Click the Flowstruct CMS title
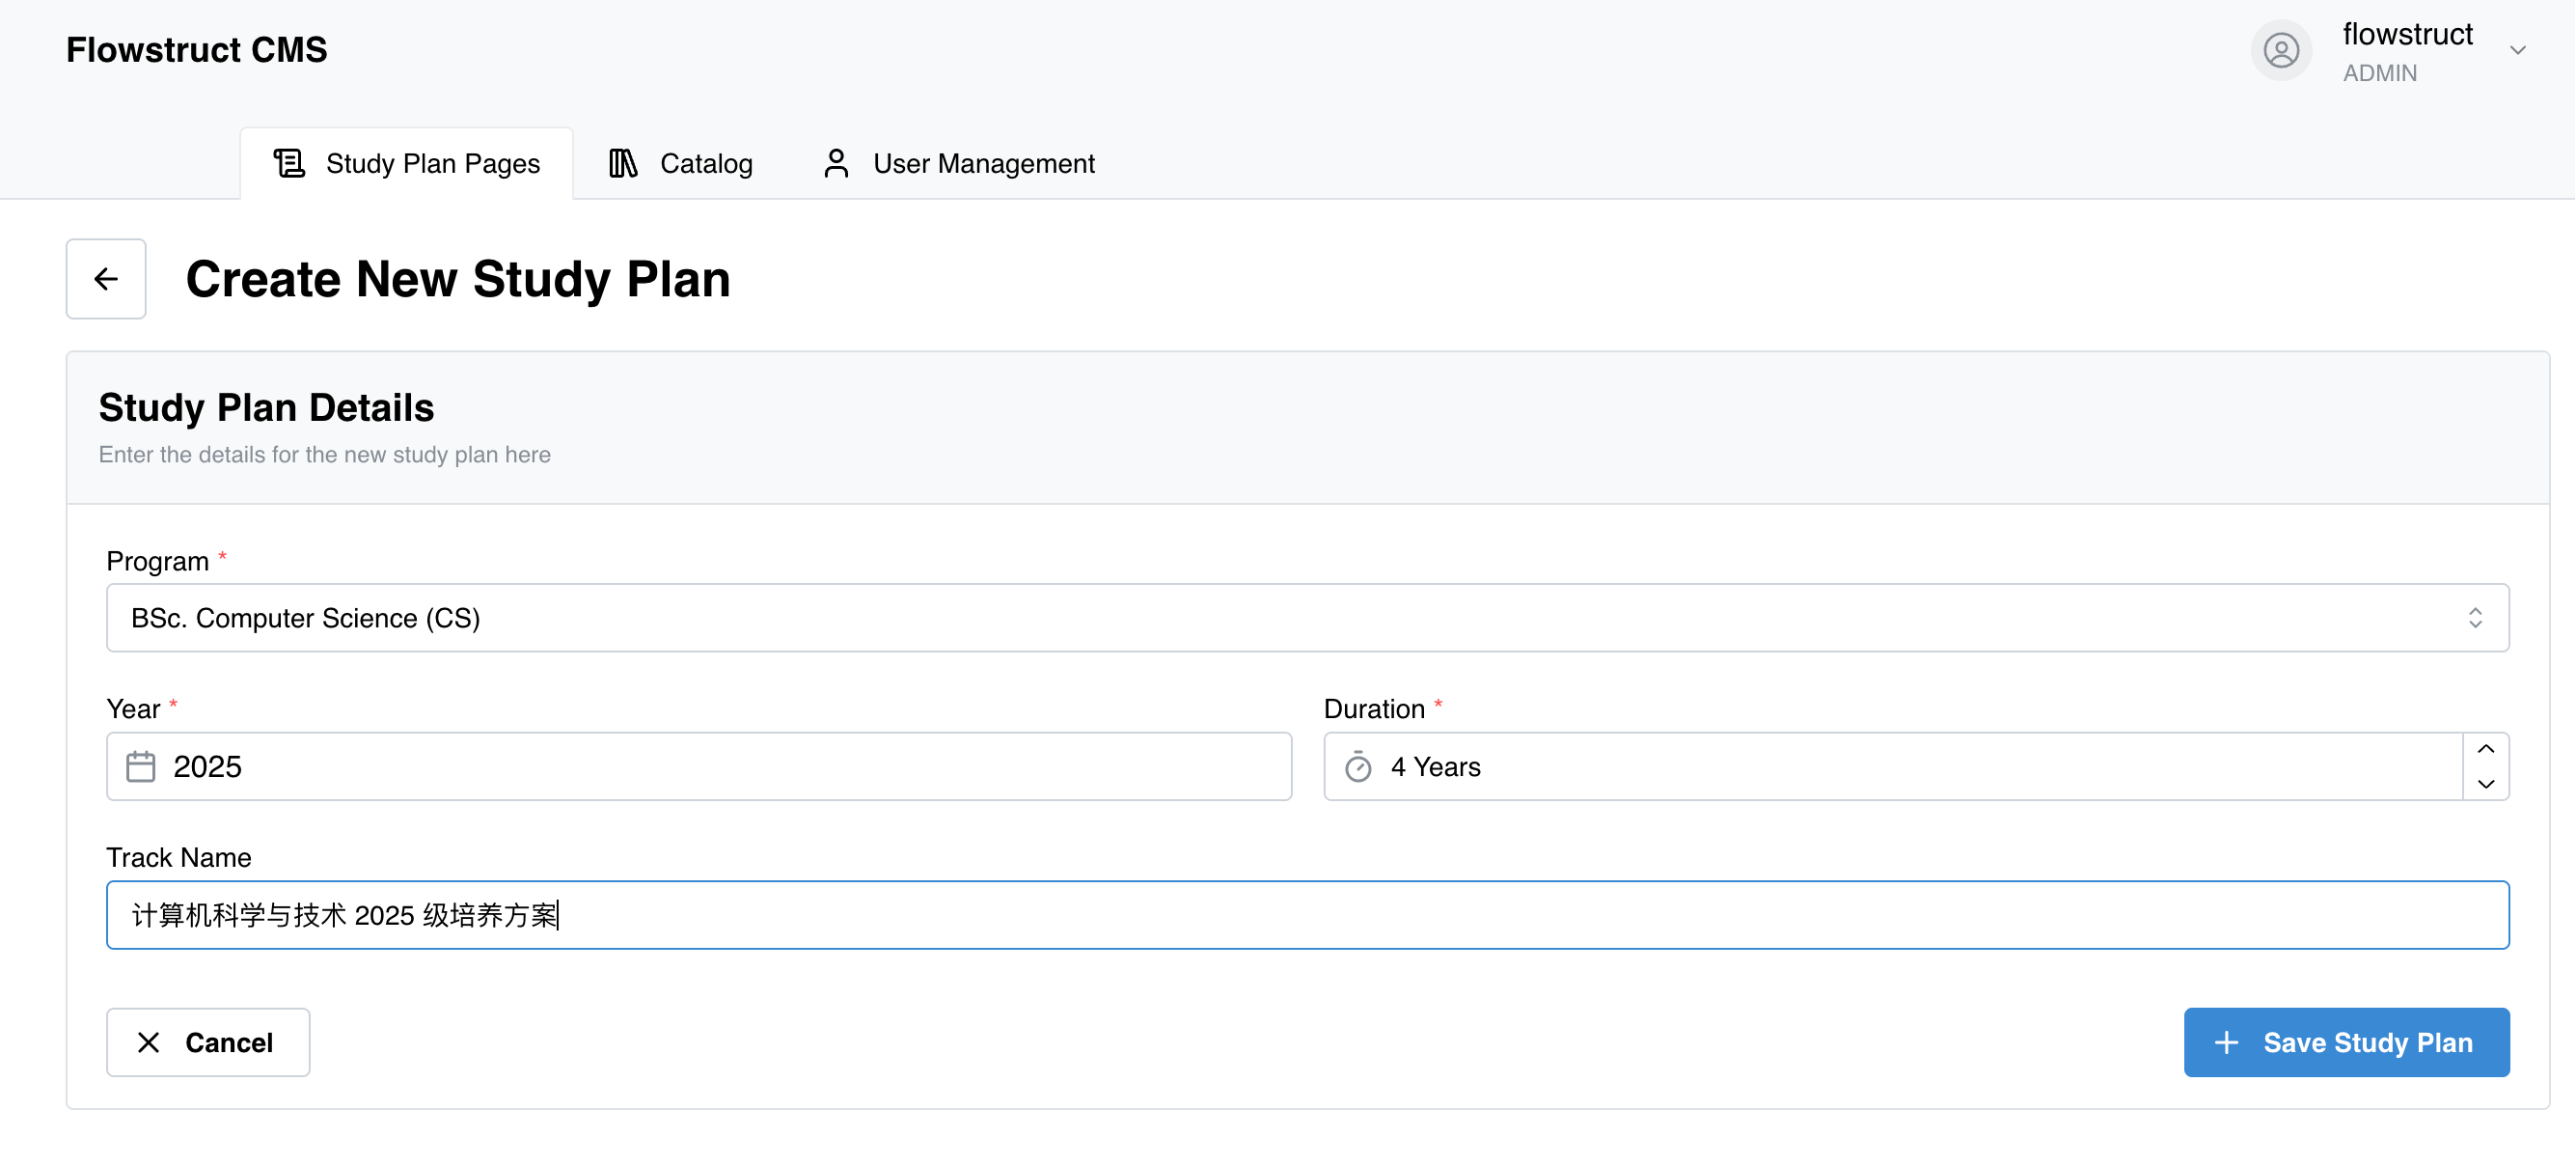Viewport: 2576px width, 1166px height. [x=197, y=49]
